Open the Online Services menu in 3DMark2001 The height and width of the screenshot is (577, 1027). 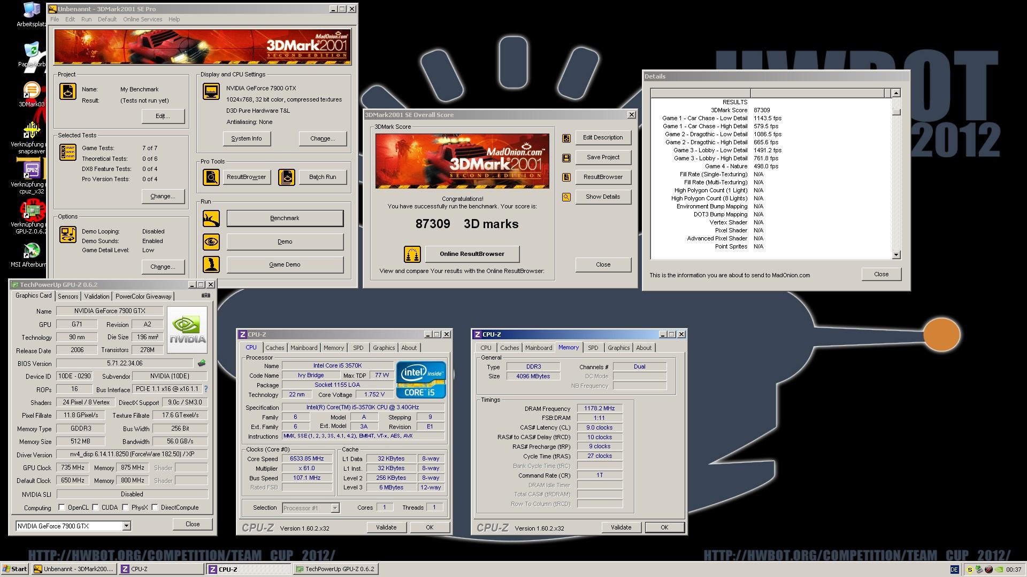(142, 19)
